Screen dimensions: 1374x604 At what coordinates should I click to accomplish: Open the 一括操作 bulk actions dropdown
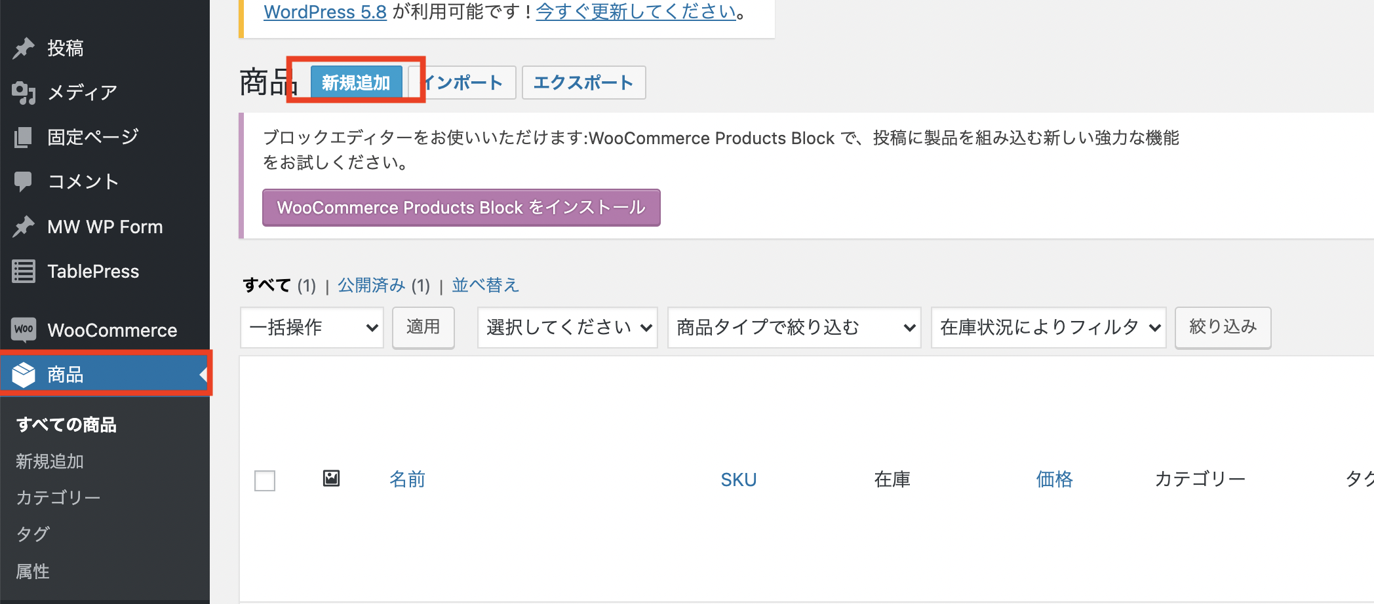pyautogui.click(x=312, y=328)
